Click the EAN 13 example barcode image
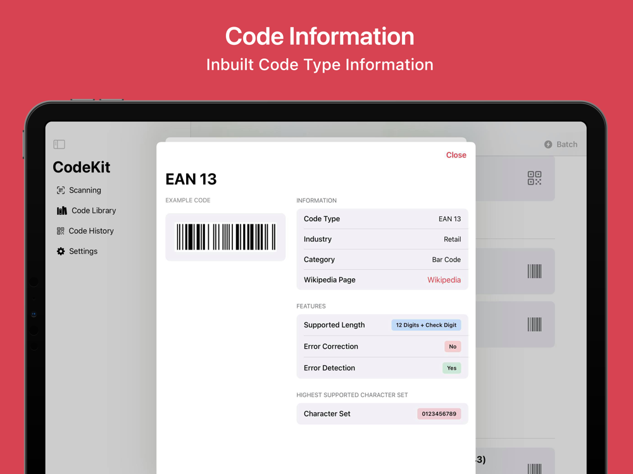This screenshot has height=474, width=633. 226,237
